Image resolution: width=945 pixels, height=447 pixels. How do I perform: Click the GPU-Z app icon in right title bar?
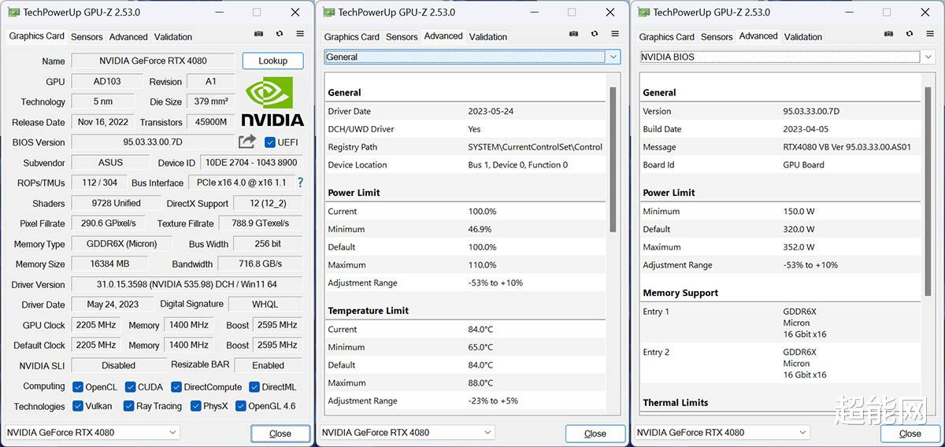coord(643,13)
